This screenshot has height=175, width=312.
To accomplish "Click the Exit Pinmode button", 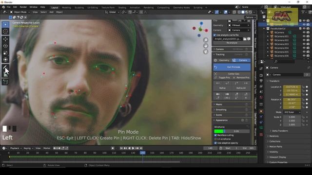I will click(x=232, y=67).
